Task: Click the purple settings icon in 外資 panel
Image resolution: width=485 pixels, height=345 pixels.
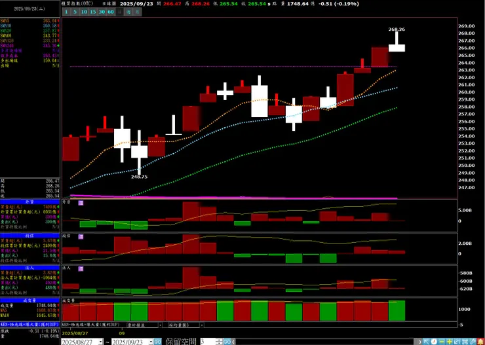Action: pyautogui.click(x=81, y=203)
